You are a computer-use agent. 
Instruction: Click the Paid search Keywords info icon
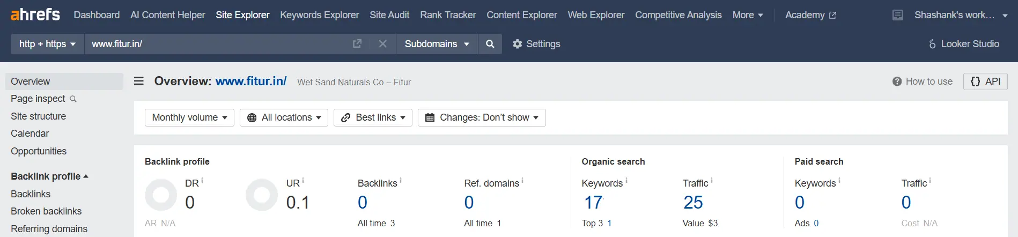click(x=839, y=181)
